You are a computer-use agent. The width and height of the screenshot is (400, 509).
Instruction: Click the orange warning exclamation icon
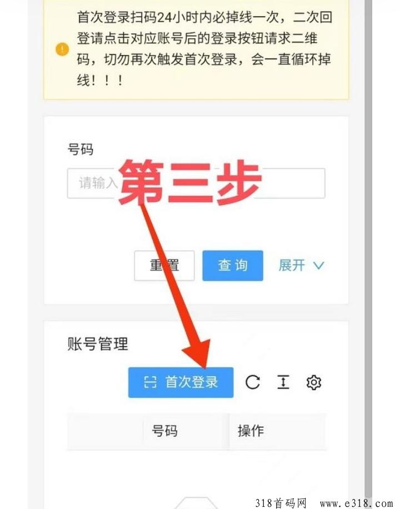(x=62, y=49)
